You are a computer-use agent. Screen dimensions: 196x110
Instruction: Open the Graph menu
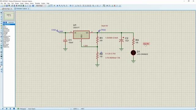[x=22, y=3]
